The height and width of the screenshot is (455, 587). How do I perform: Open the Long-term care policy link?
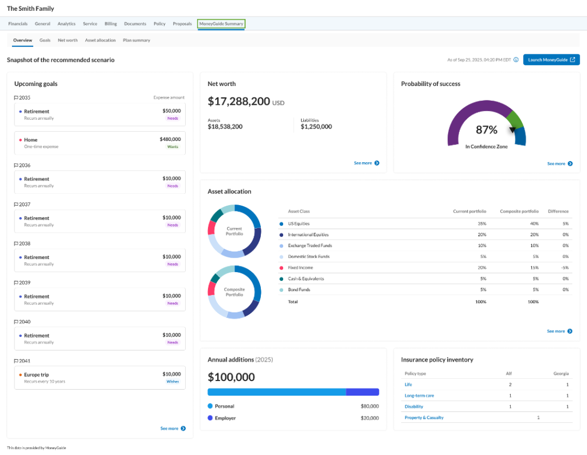coord(419,395)
